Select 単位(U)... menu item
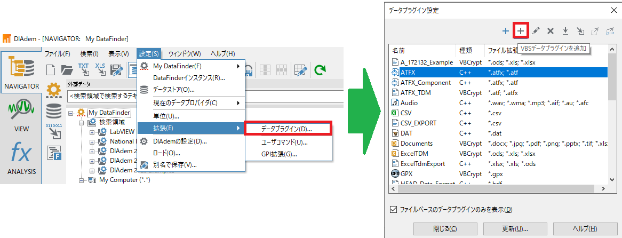The image size is (622, 238). [191, 117]
